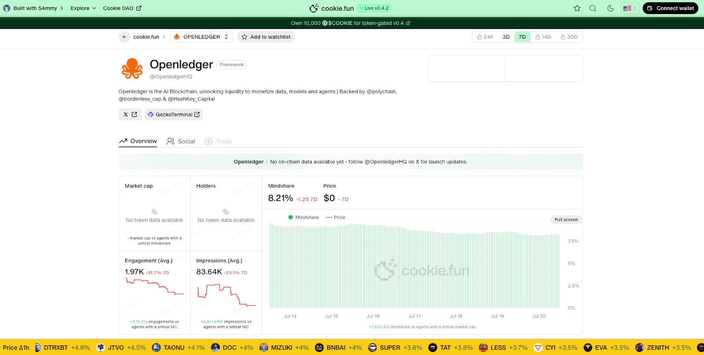Open the US flag language selector
Screen dimensions: 704x355
(630, 8)
